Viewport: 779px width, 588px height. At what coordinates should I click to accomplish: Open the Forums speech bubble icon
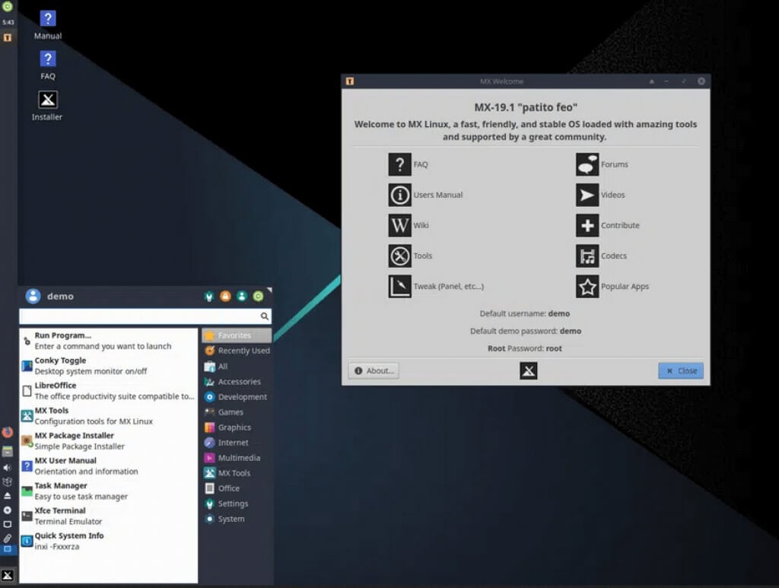587,164
